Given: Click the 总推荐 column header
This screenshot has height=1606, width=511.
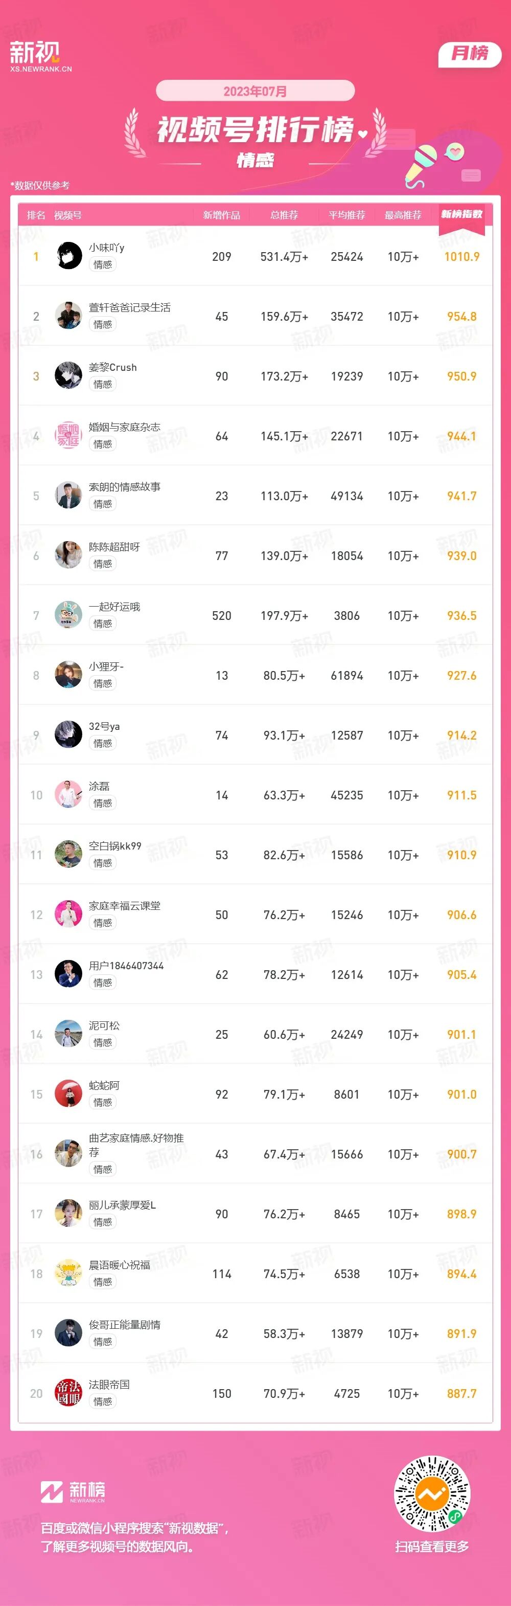Looking at the screenshot, I should 284,215.
